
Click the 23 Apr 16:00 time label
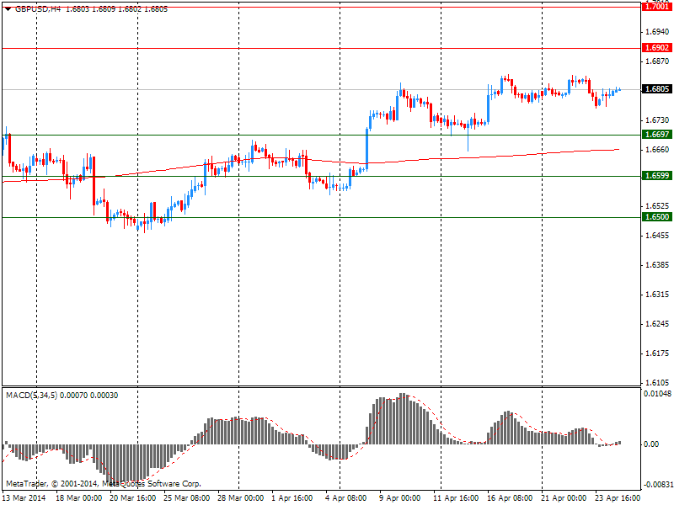pos(618,498)
